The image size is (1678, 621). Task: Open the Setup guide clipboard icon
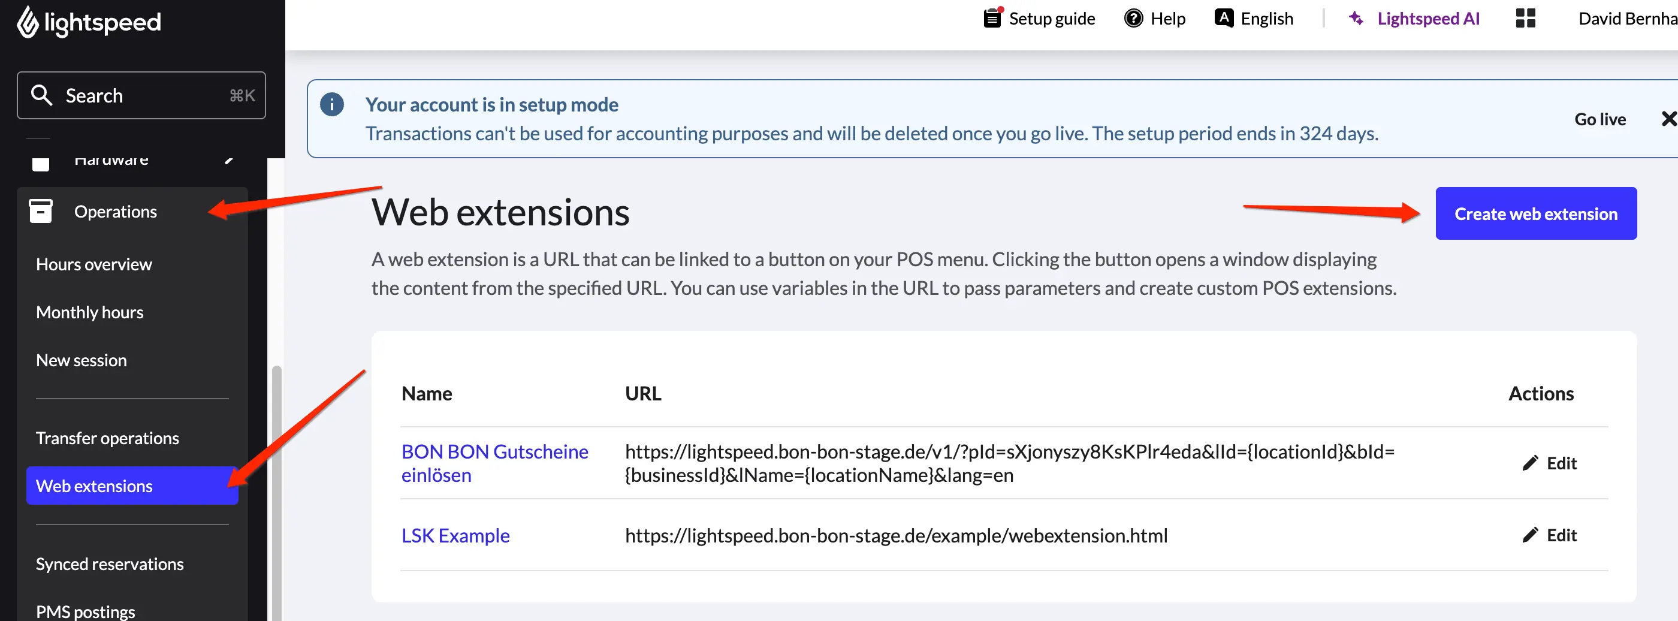pyautogui.click(x=993, y=17)
